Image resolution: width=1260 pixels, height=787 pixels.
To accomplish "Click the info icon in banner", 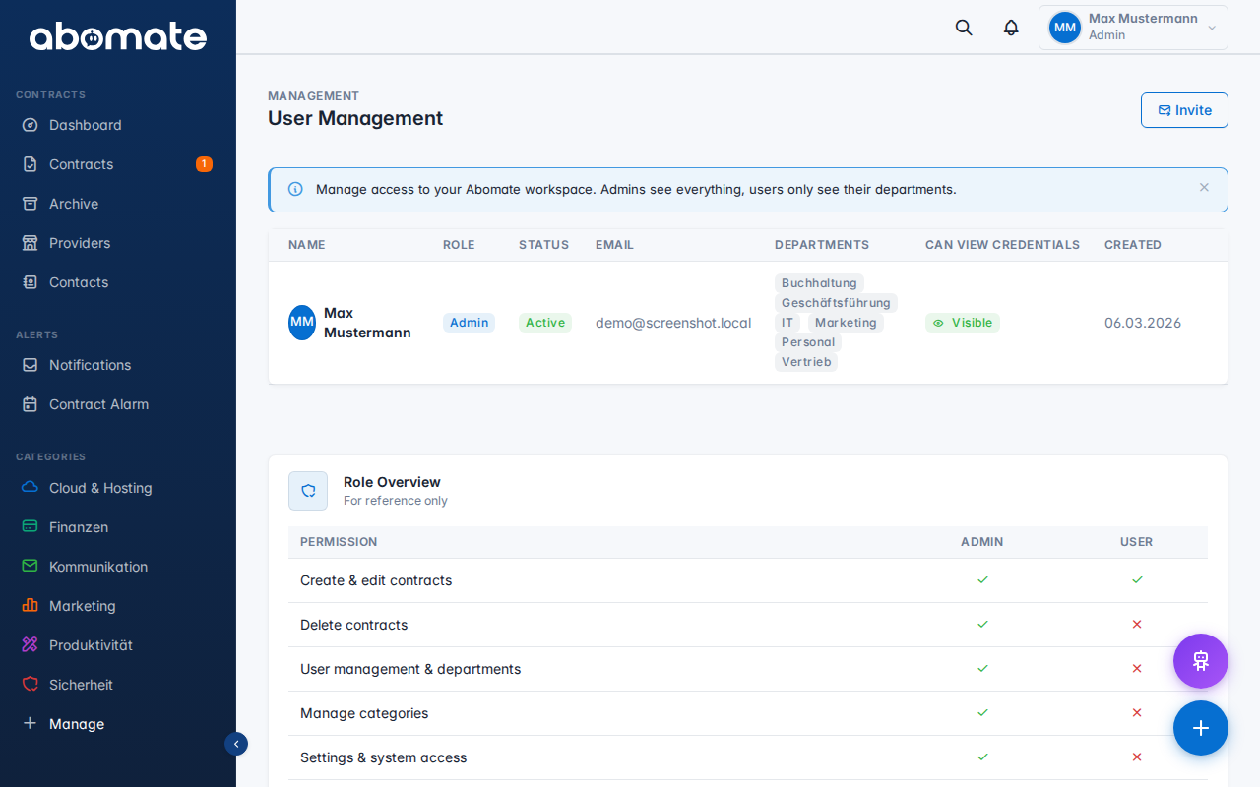I will (x=295, y=189).
